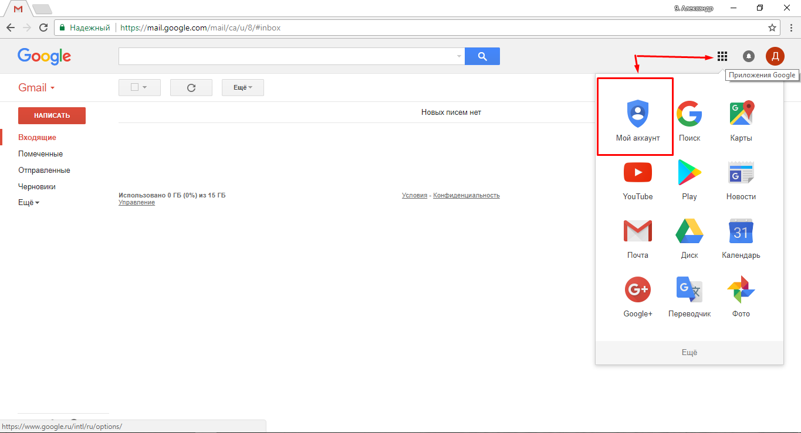Go forward in browser history
Viewport: 801px width, 433px height.
[x=27, y=28]
